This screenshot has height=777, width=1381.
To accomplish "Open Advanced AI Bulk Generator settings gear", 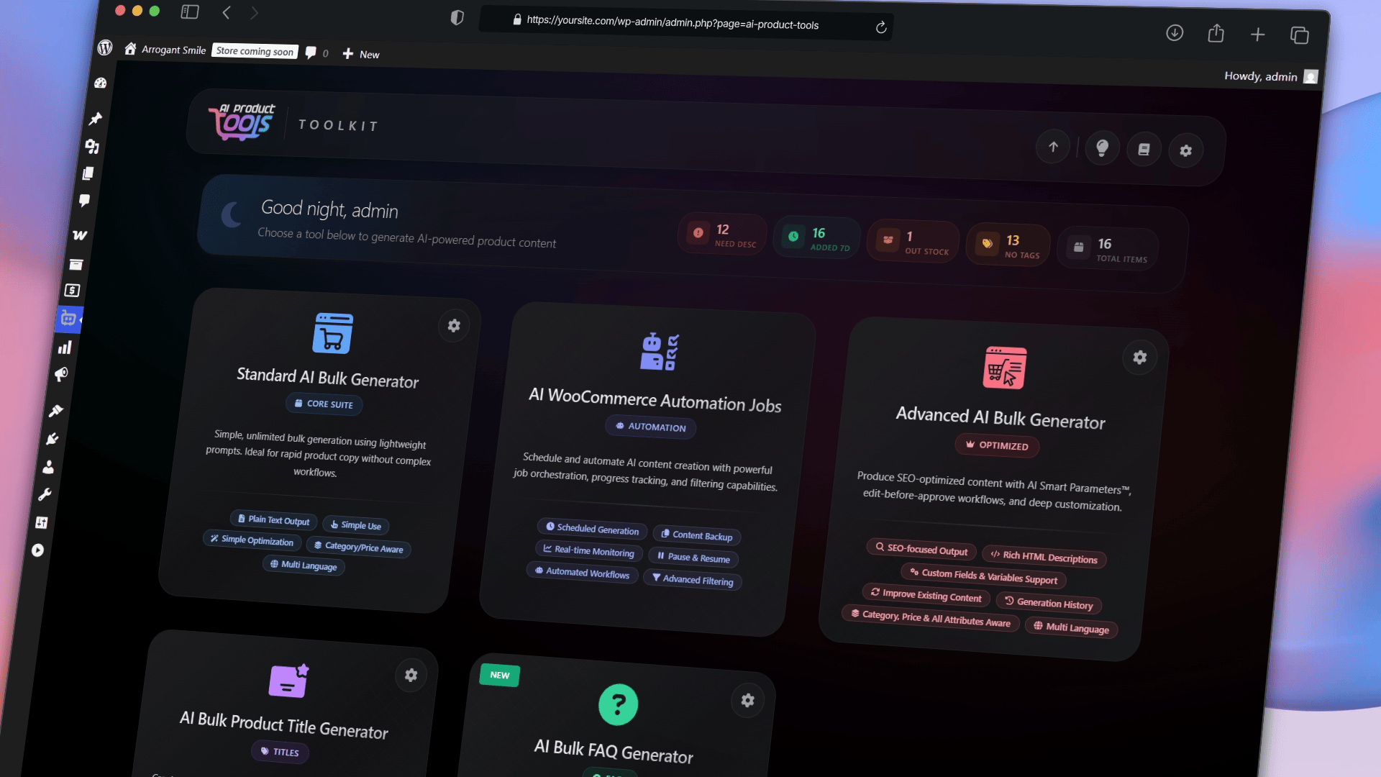I will pyautogui.click(x=1140, y=358).
